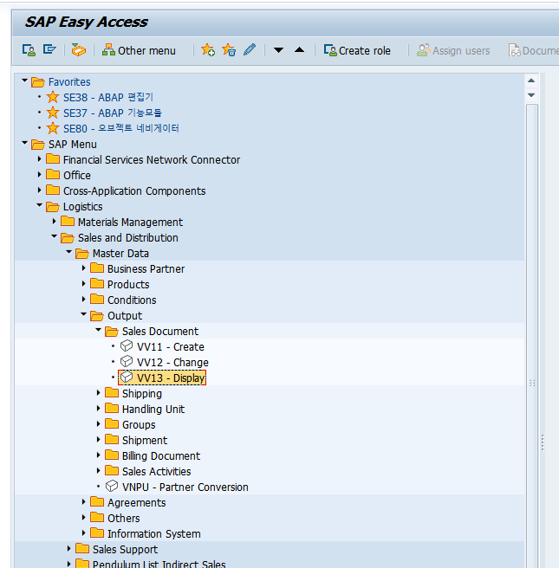Select VNPU - Partner Conversion transaction
Screen dimensions: 559x568
click(x=185, y=487)
